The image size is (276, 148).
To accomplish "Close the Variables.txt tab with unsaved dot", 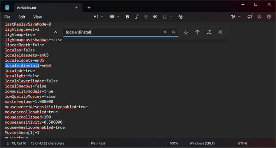I will click(77, 7).
